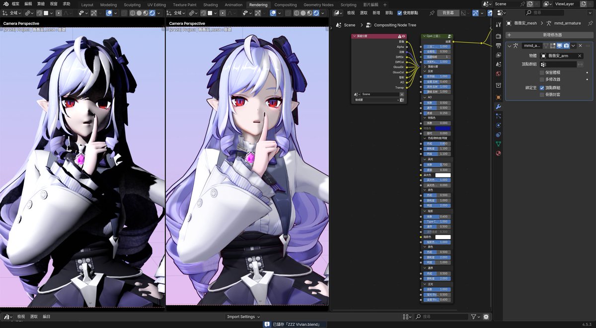
Task: Open the Object Constraints properties tab
Action: pyautogui.click(x=498, y=135)
